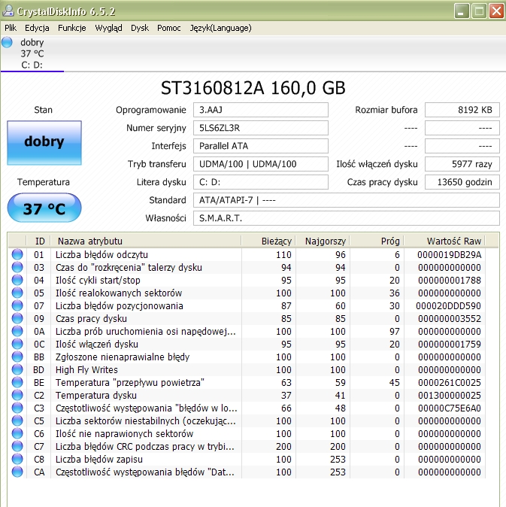Click the status orb for attribute 01
Screen dimensions: 506x507
click(17, 254)
